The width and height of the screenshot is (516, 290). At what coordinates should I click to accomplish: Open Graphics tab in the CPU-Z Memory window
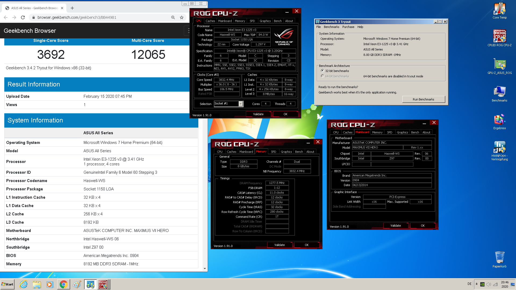pyautogui.click(x=286, y=152)
